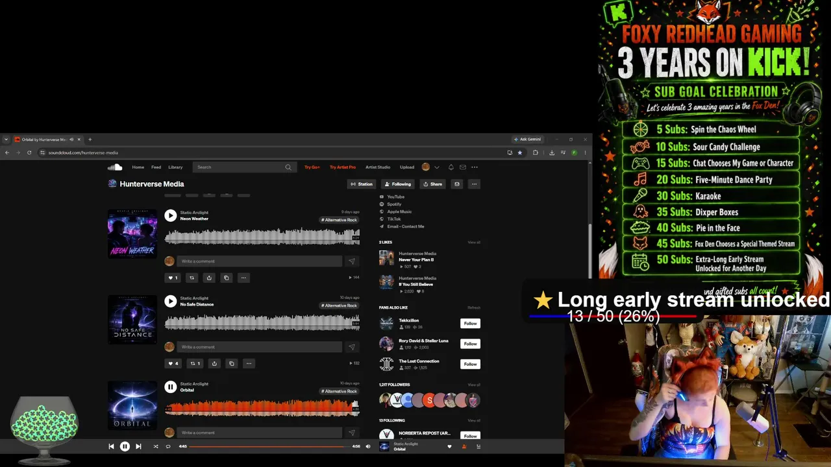The image size is (831, 467).
Task: Share the Neon Weather track
Action: click(x=209, y=278)
